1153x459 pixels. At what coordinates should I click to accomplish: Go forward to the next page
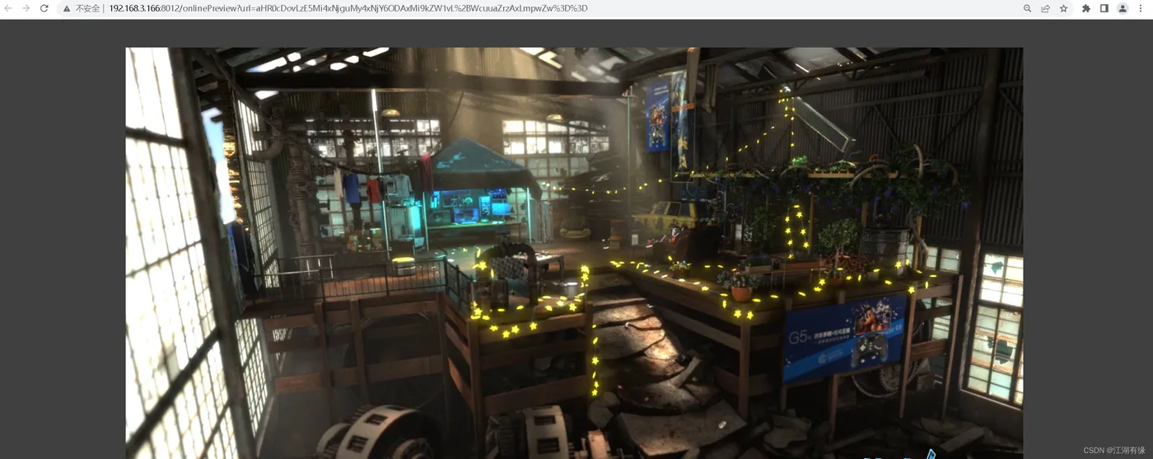(x=26, y=8)
